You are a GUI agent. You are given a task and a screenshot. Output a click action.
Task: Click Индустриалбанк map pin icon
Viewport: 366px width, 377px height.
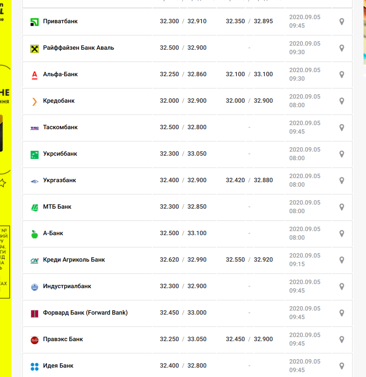coord(342,287)
